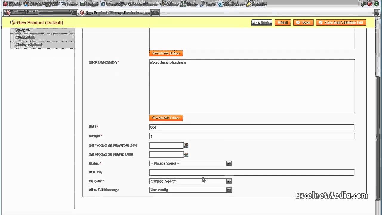The image size is (382, 215).
Task: Click the SKU input field
Action: pyautogui.click(x=252, y=127)
